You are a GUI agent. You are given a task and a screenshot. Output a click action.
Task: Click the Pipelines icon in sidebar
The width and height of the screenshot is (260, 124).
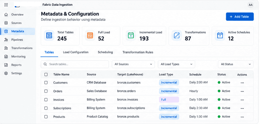[6, 40]
